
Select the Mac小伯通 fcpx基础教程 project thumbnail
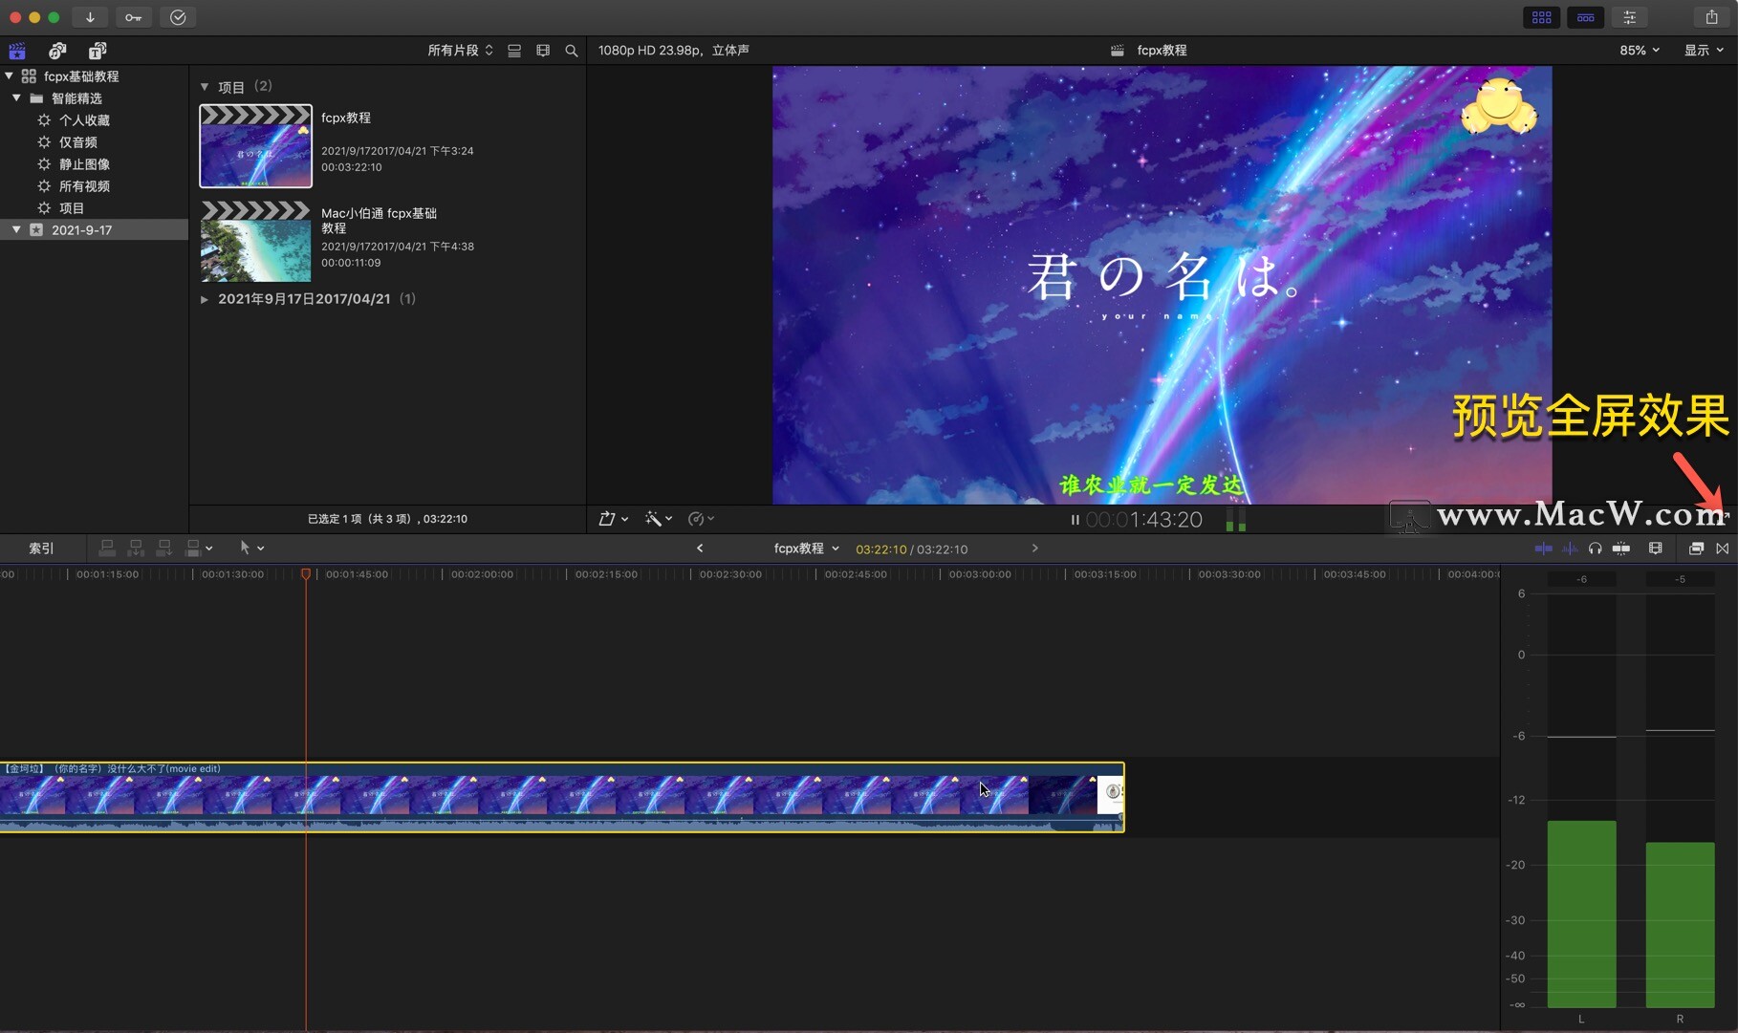click(255, 242)
